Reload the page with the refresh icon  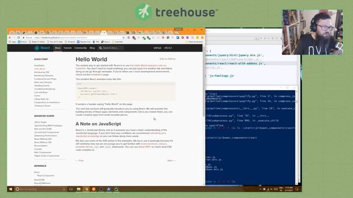point(18,37)
